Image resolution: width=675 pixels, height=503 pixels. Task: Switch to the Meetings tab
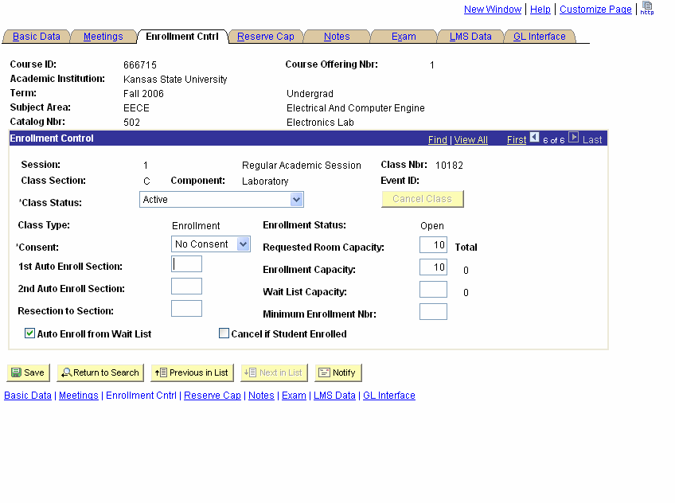[x=103, y=37]
